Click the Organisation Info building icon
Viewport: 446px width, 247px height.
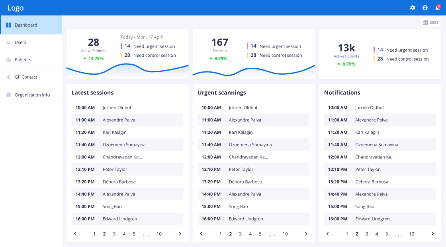click(8, 95)
